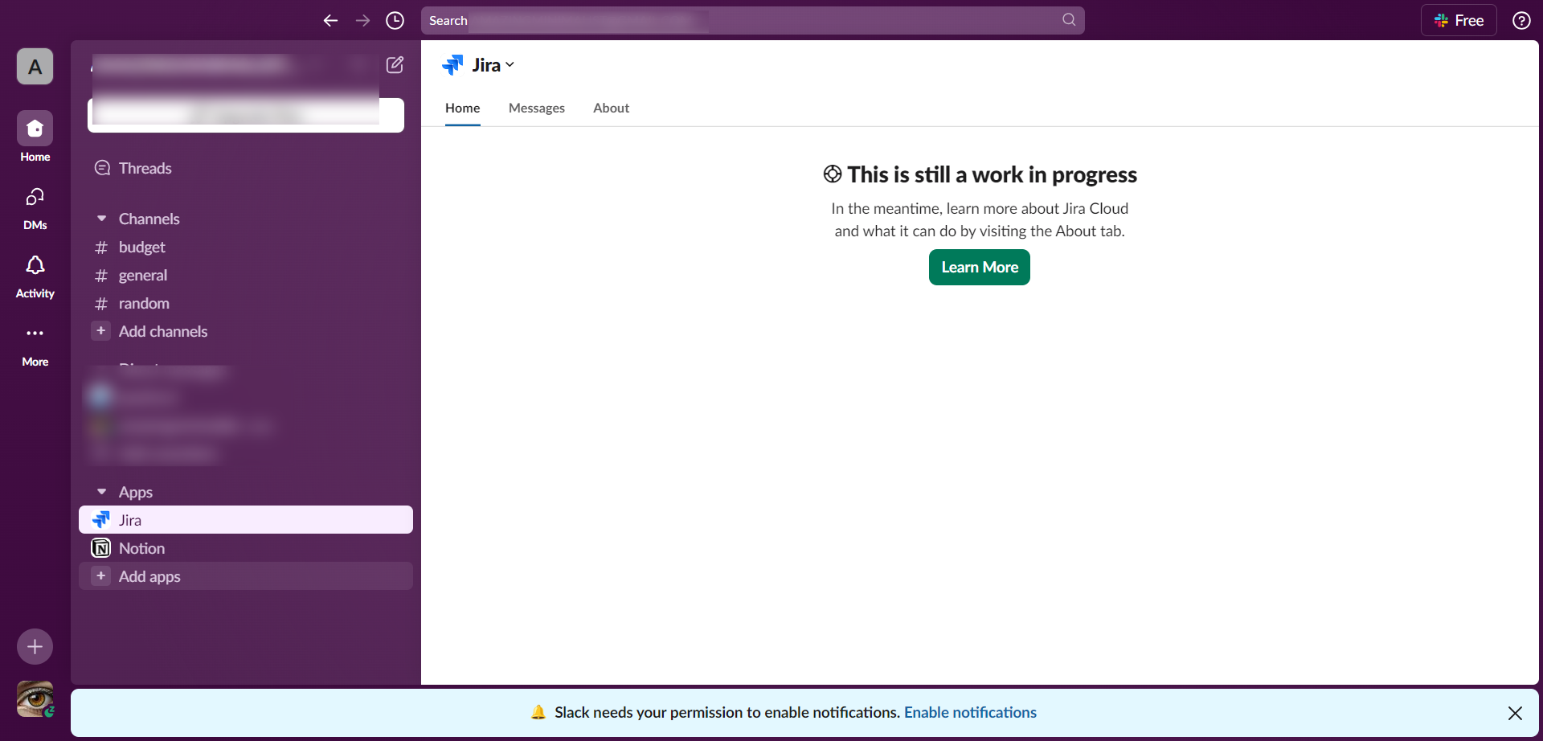Viewport: 1543px width, 741px height.
Task: Open the Help question mark icon
Action: click(1521, 21)
